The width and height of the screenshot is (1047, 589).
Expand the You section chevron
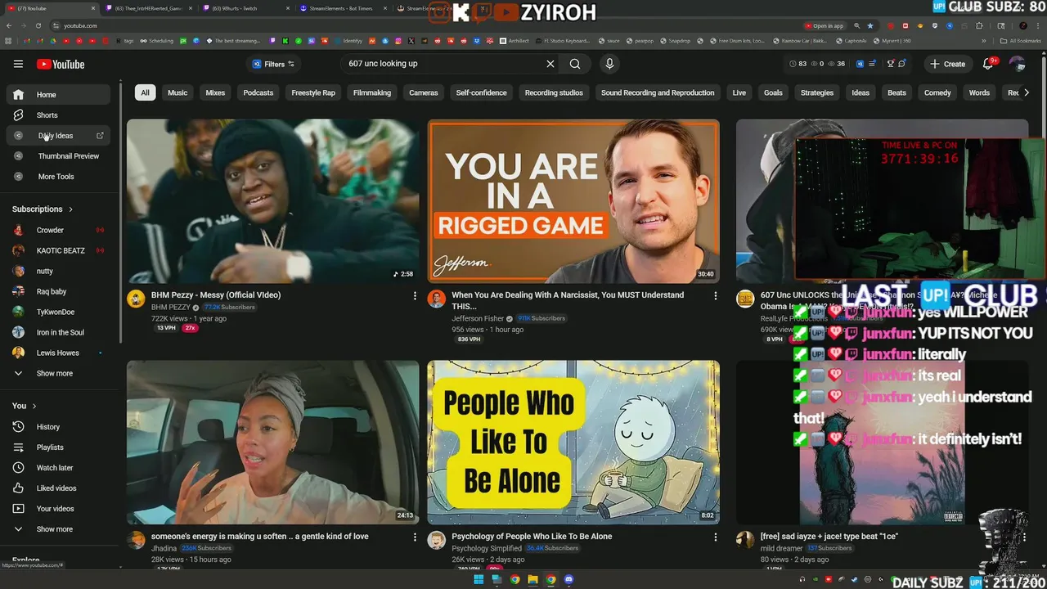[34, 406]
